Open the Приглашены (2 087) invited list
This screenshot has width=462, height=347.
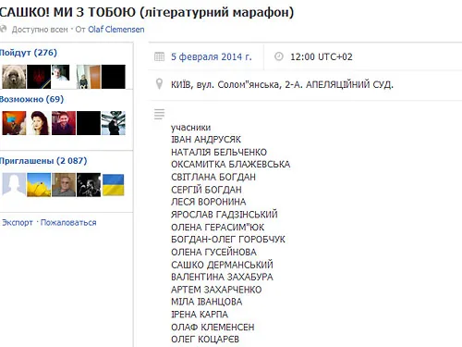43,161
